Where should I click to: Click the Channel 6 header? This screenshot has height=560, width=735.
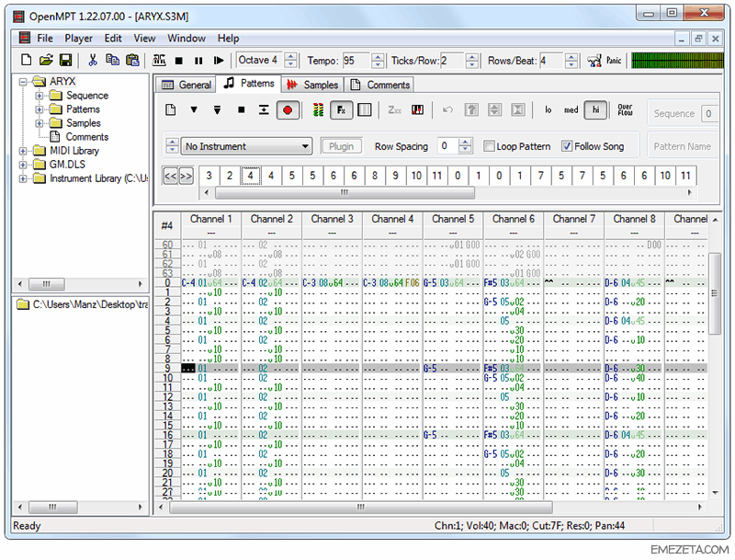(514, 219)
